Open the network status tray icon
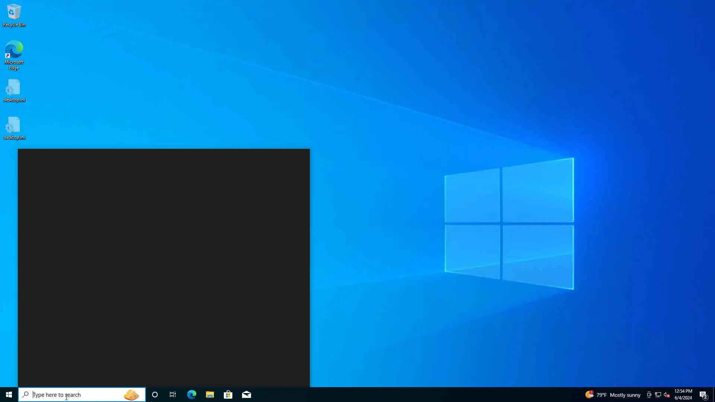The image size is (715, 402). (x=658, y=395)
